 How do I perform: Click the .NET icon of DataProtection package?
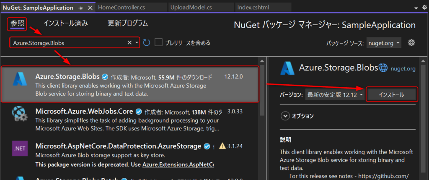pyautogui.click(x=20, y=149)
